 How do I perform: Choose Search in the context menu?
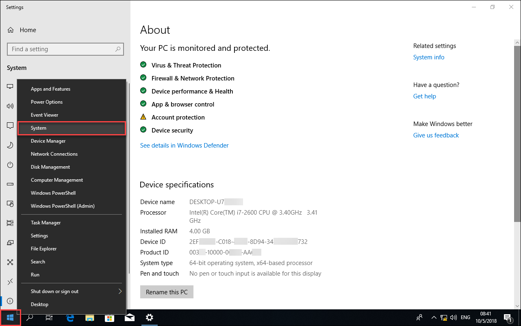(72, 262)
